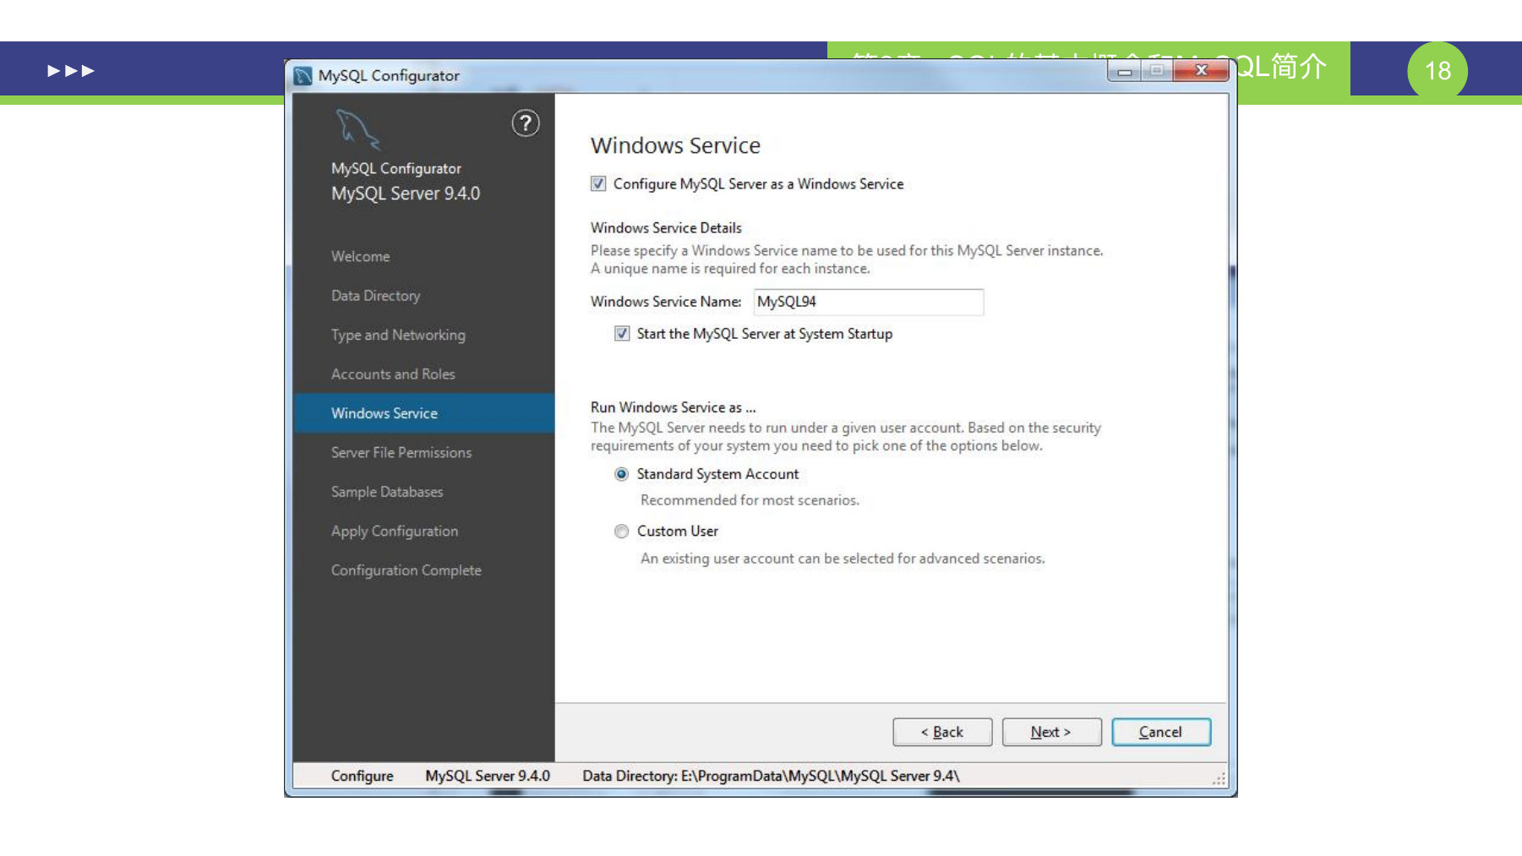The width and height of the screenshot is (1522, 856).
Task: Open the Sample Databases step
Action: click(x=387, y=492)
